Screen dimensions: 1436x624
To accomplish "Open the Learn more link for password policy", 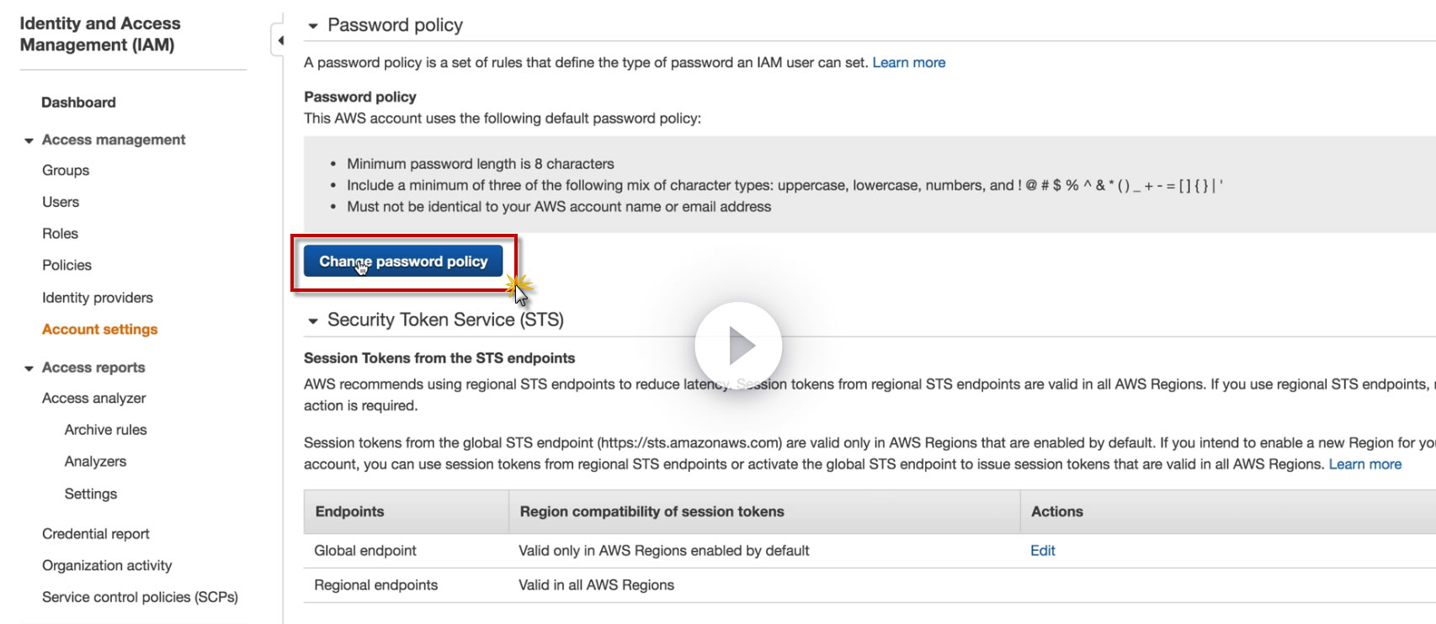I will pyautogui.click(x=908, y=62).
